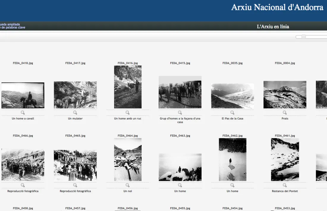Click filename FEDA_0035.jpg
The image size is (327, 211).
pyautogui.click(x=232, y=63)
